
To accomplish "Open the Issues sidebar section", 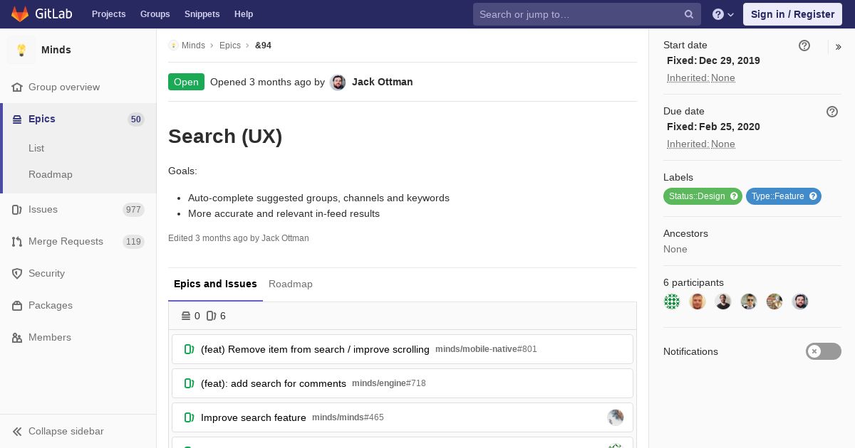I will tap(43, 209).
